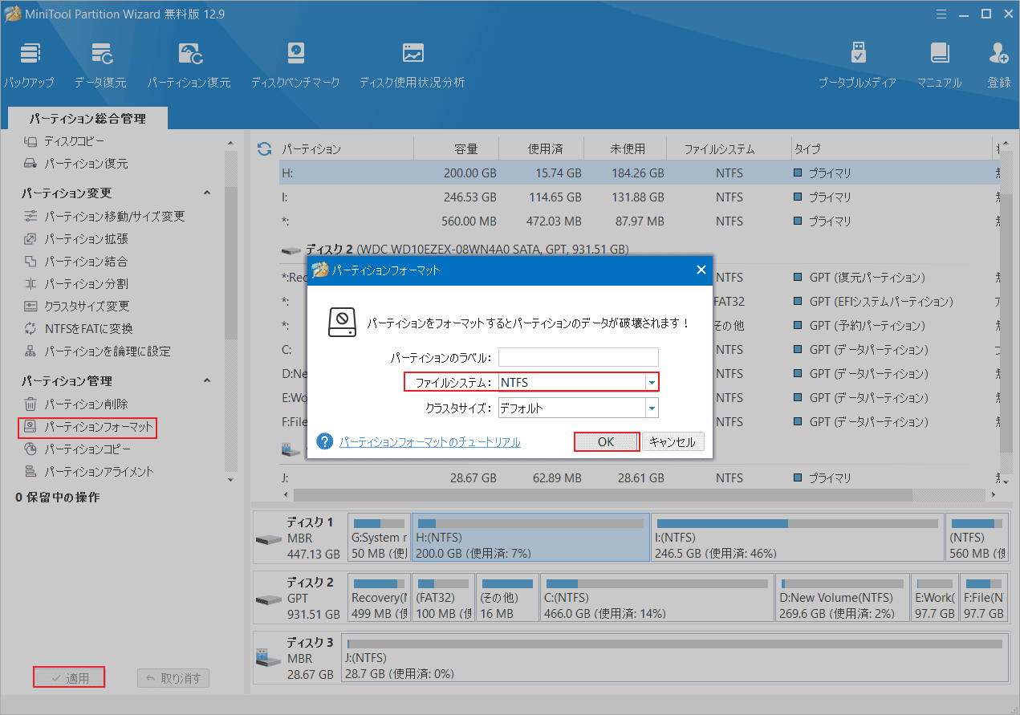1020x715 pixels.
Task: Choose Align Partition (パーティションアライメント)
Action: click(x=87, y=472)
